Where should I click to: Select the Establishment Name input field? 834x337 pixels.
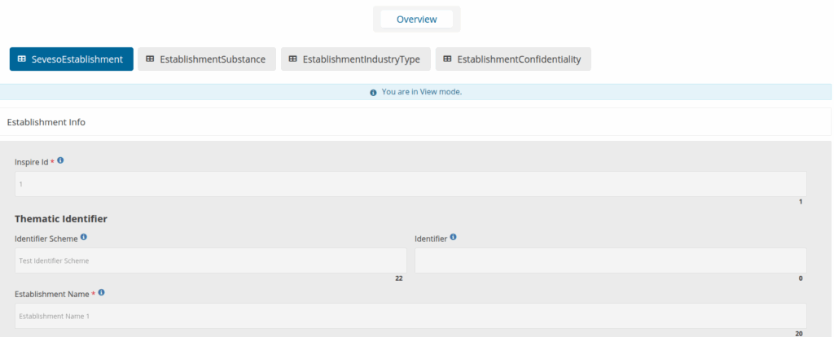(x=410, y=316)
